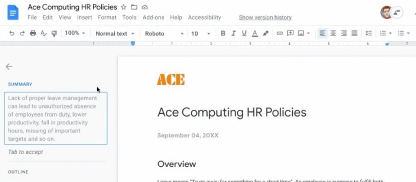
Task: Add a comment with the toolbar icon
Action: (290, 33)
